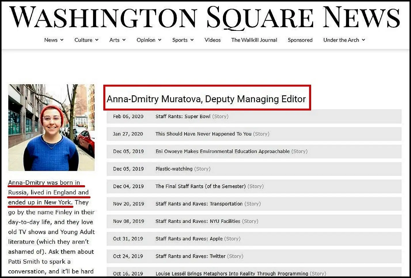Click the Washington Square News masthead logo
411x278 pixels.
[x=205, y=17]
